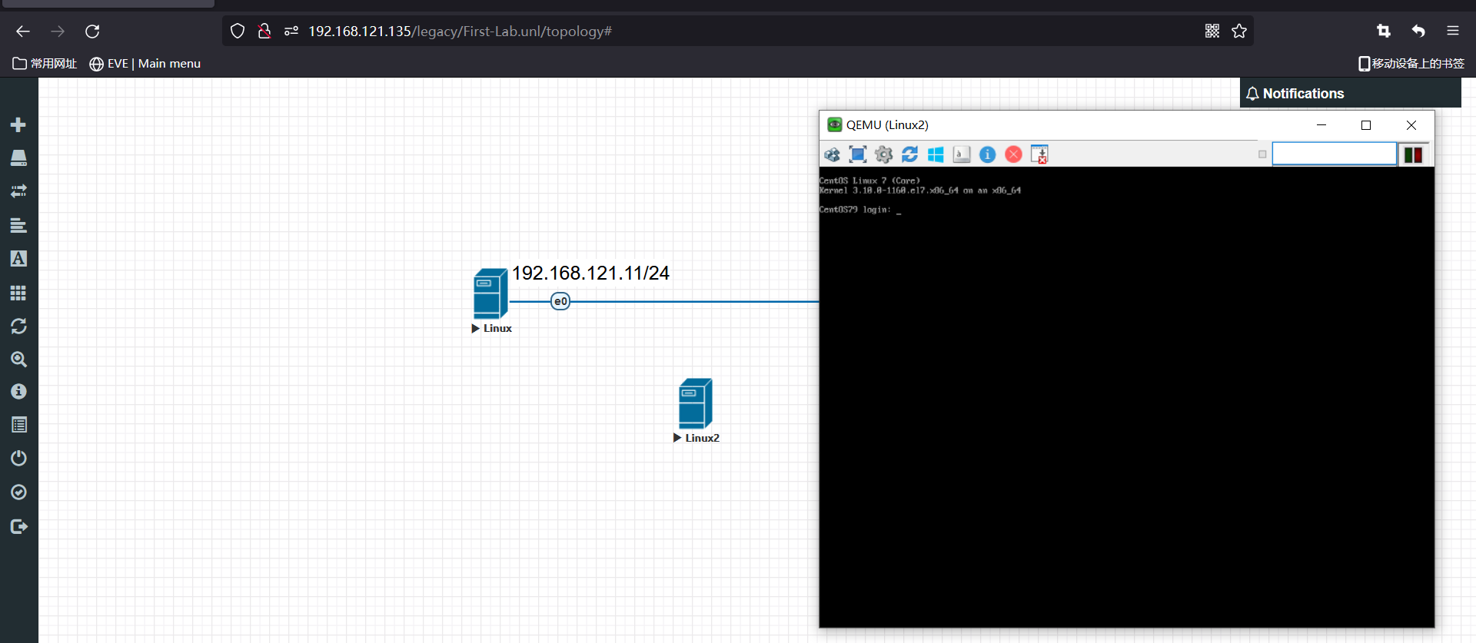Screen dimensions: 1476x643
Task: Open the browser hamburger menu
Action: pos(1453,31)
